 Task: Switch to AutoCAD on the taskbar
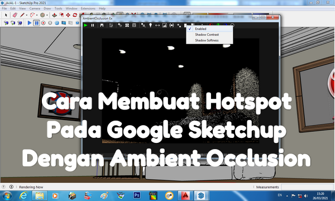point(185,195)
